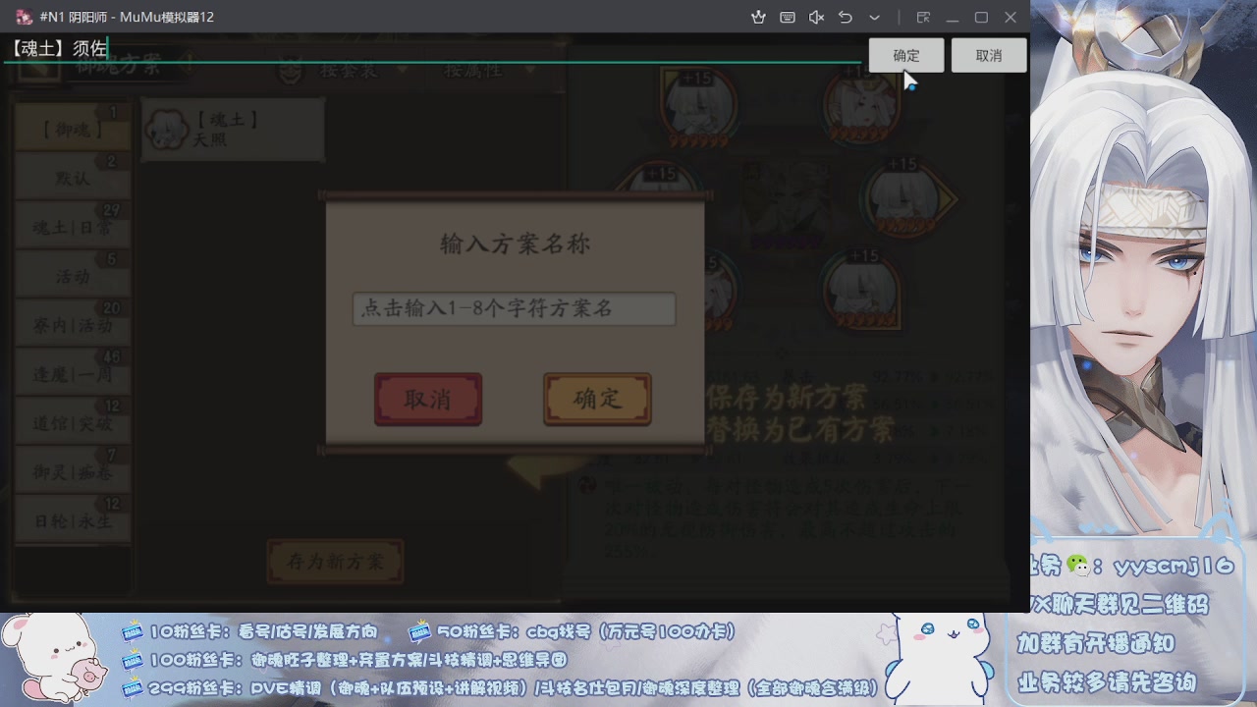
Task: Select the 魂土|日常 category tab
Action: [73, 227]
